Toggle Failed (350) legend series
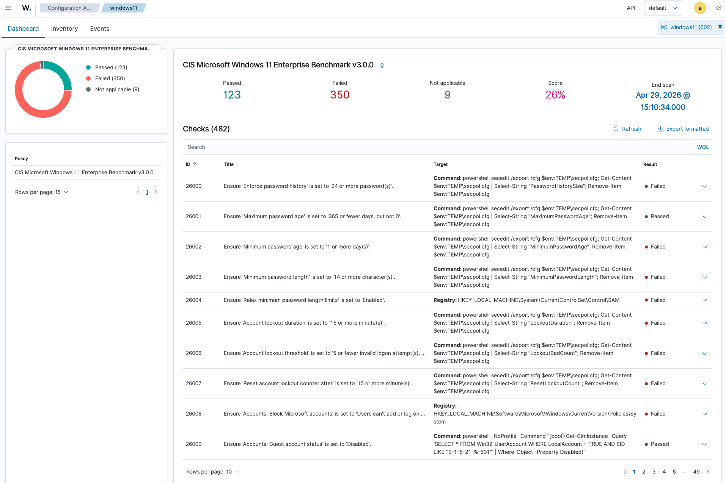Viewport: 726px width, 483px height. point(105,78)
